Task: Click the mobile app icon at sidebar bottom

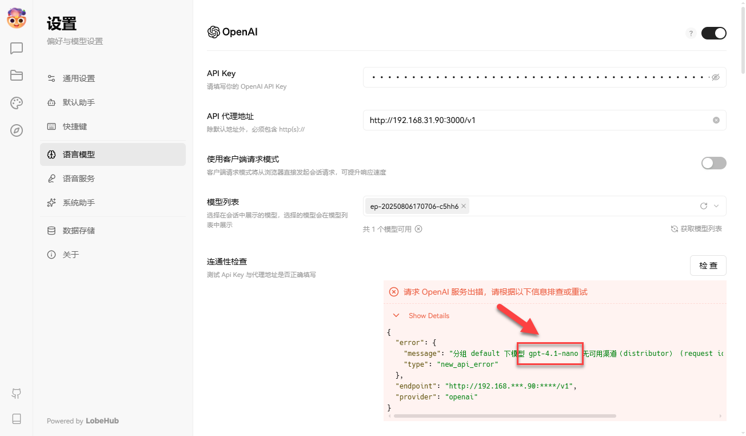Action: tap(16, 419)
